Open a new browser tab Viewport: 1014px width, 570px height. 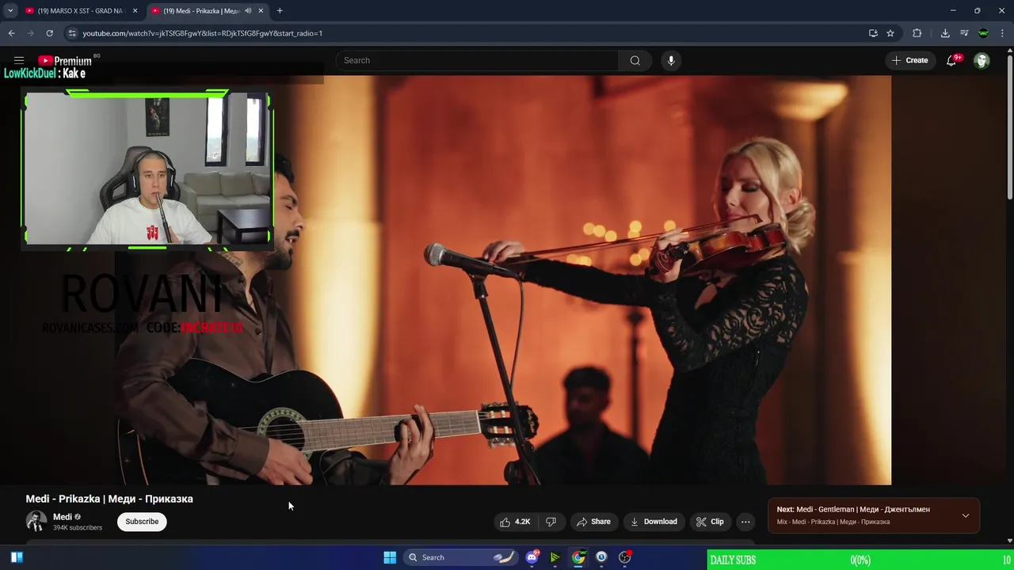pyautogui.click(x=280, y=11)
